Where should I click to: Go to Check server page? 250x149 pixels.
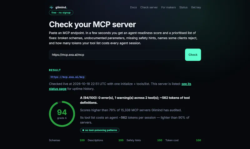tap(149, 7)
